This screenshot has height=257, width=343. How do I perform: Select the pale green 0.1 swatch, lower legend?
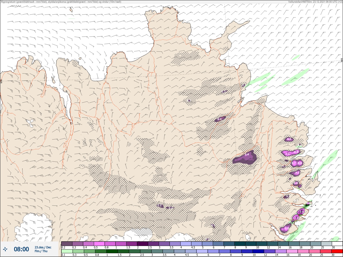coord(67,251)
